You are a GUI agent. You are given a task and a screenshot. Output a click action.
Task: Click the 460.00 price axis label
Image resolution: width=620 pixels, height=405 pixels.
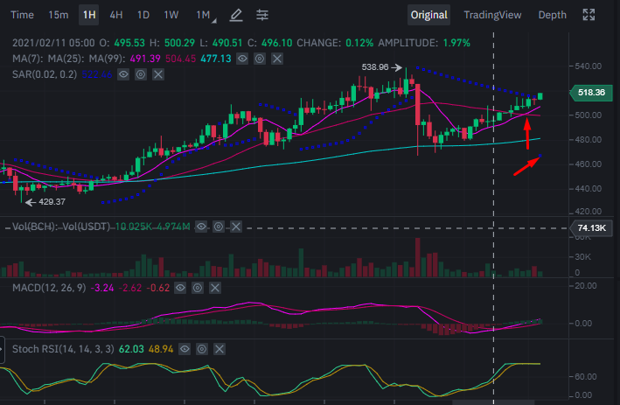coord(588,164)
